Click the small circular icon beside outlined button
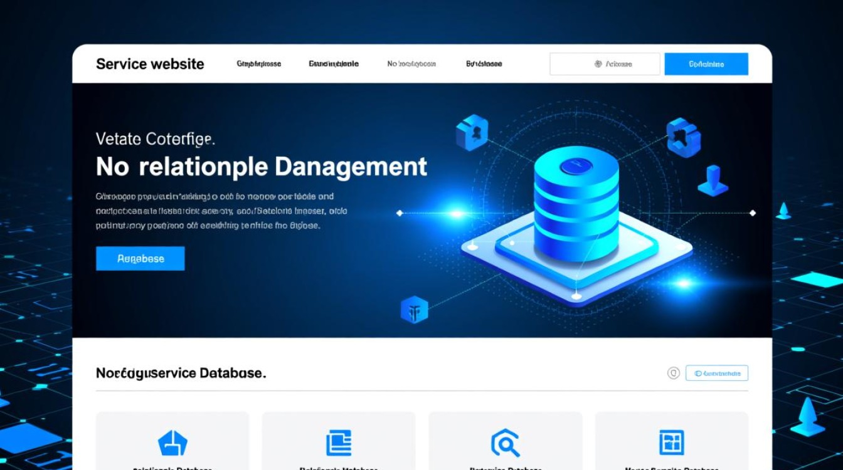The width and height of the screenshot is (843, 470). click(x=673, y=373)
